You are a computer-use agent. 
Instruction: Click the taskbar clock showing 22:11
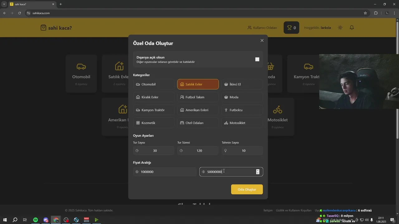[381, 220]
